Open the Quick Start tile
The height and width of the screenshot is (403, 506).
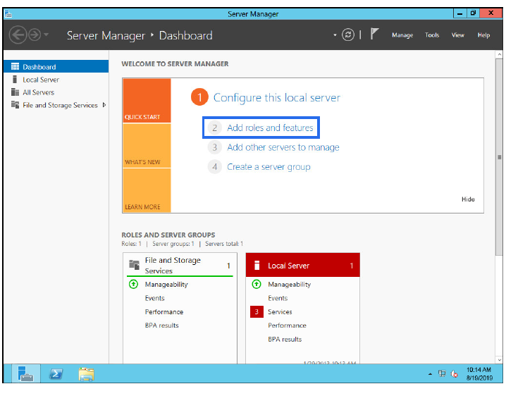(147, 100)
